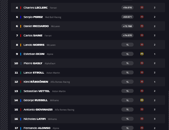Viewport: 169px width, 130px height.
Task: Click Antonio Giovinazzi's Alfa Romeo Racing label
Action: (x=65, y=110)
